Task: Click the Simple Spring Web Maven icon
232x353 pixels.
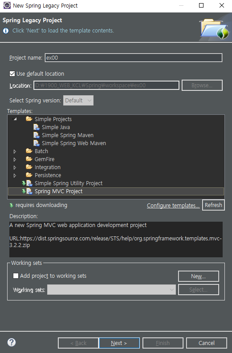Action: click(x=37, y=143)
